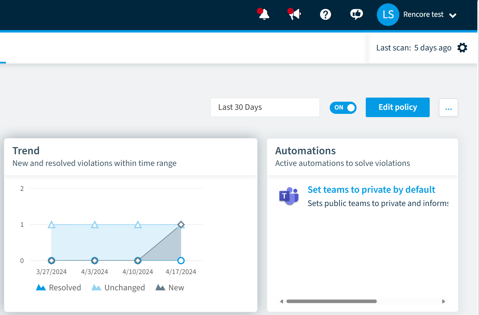Click the Microsoft Teams automation icon
Viewport: 479px width, 315px height.
coord(289,196)
